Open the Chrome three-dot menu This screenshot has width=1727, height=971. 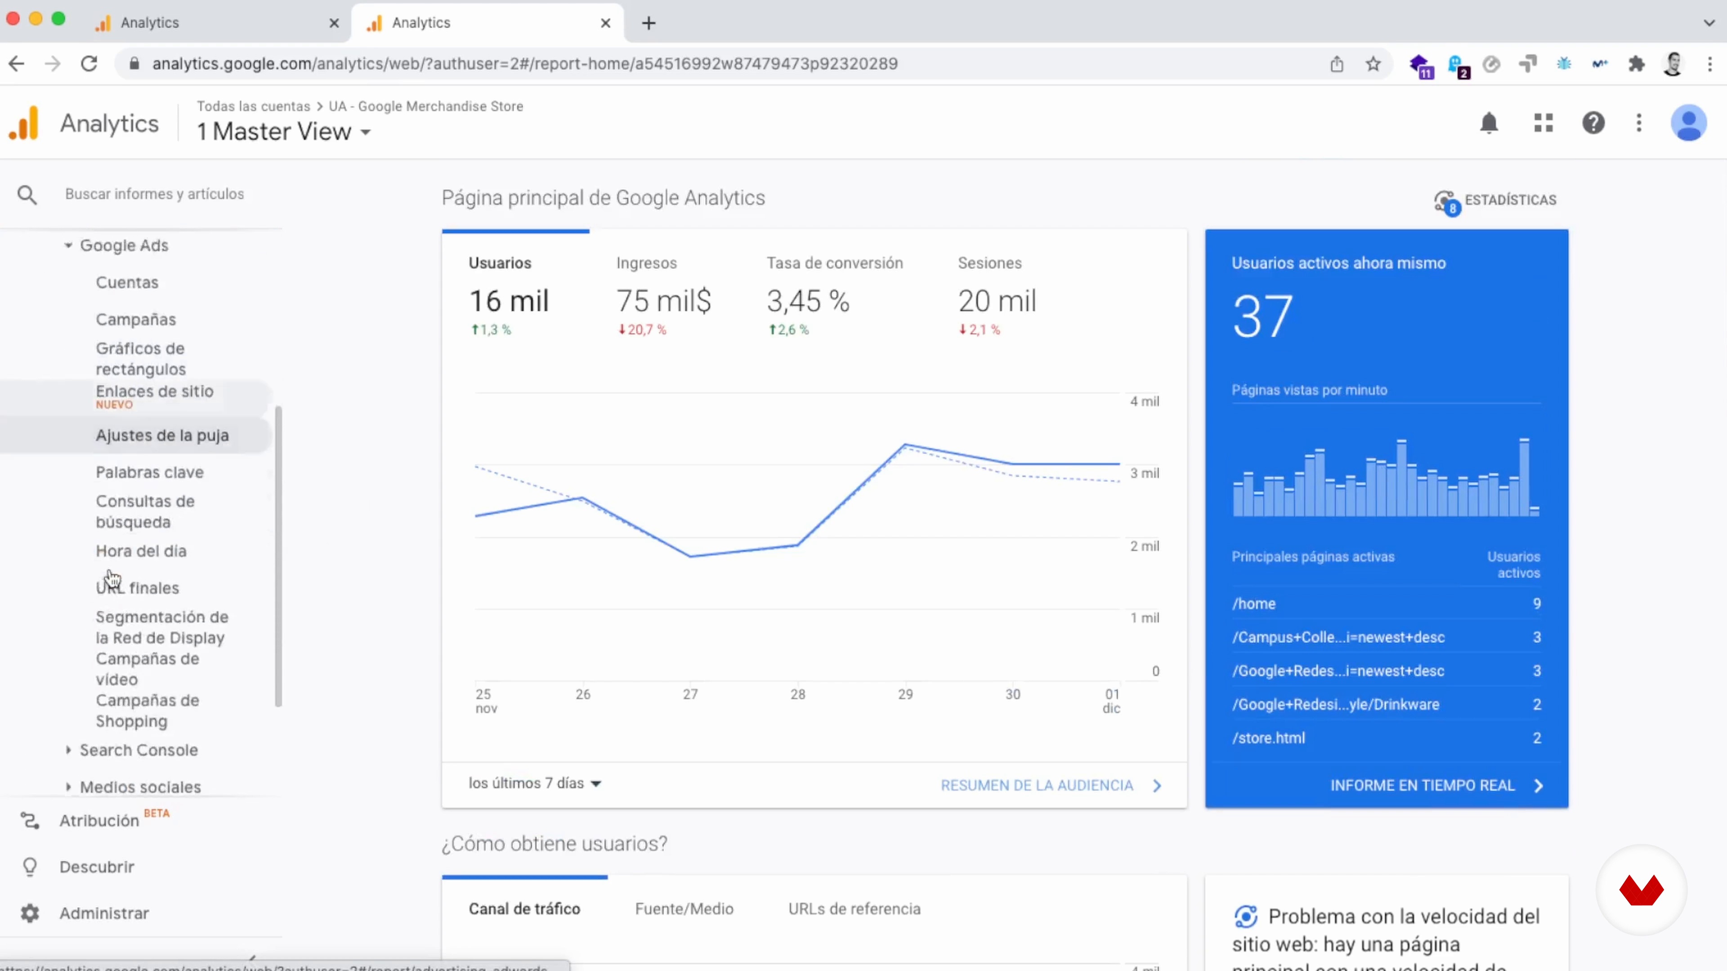pos(1709,64)
